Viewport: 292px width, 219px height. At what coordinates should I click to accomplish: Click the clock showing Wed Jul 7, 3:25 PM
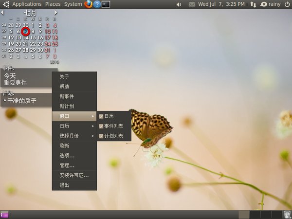[221, 4]
